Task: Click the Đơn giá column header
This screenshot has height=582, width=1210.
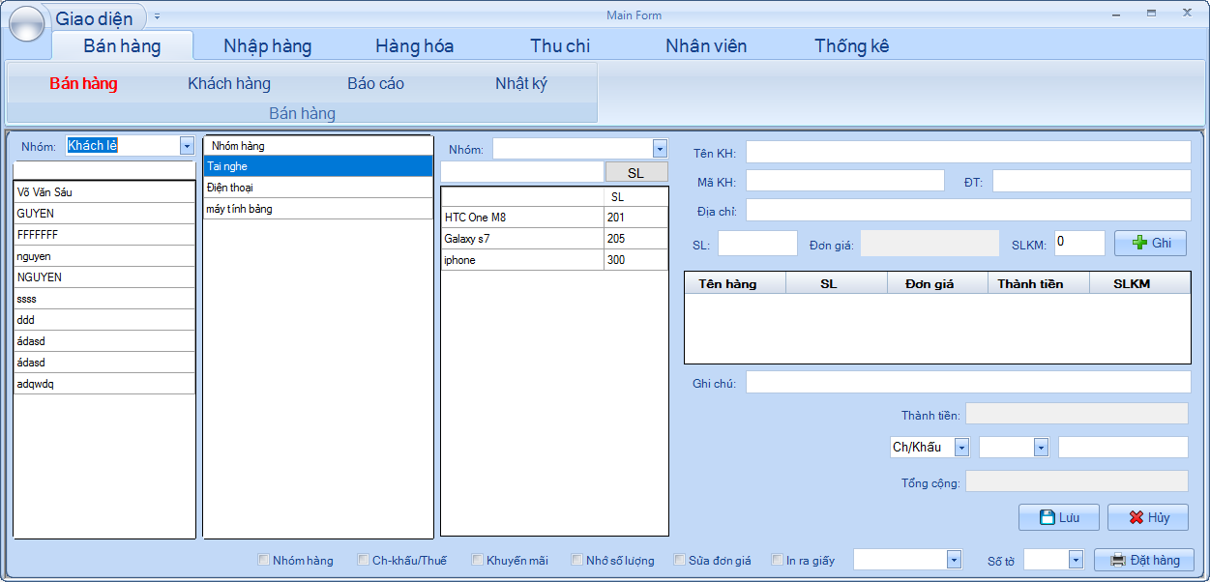Action: [x=937, y=283]
